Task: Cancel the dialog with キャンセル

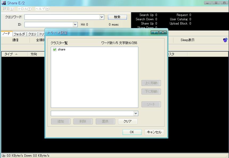Action: [x=154, y=132]
